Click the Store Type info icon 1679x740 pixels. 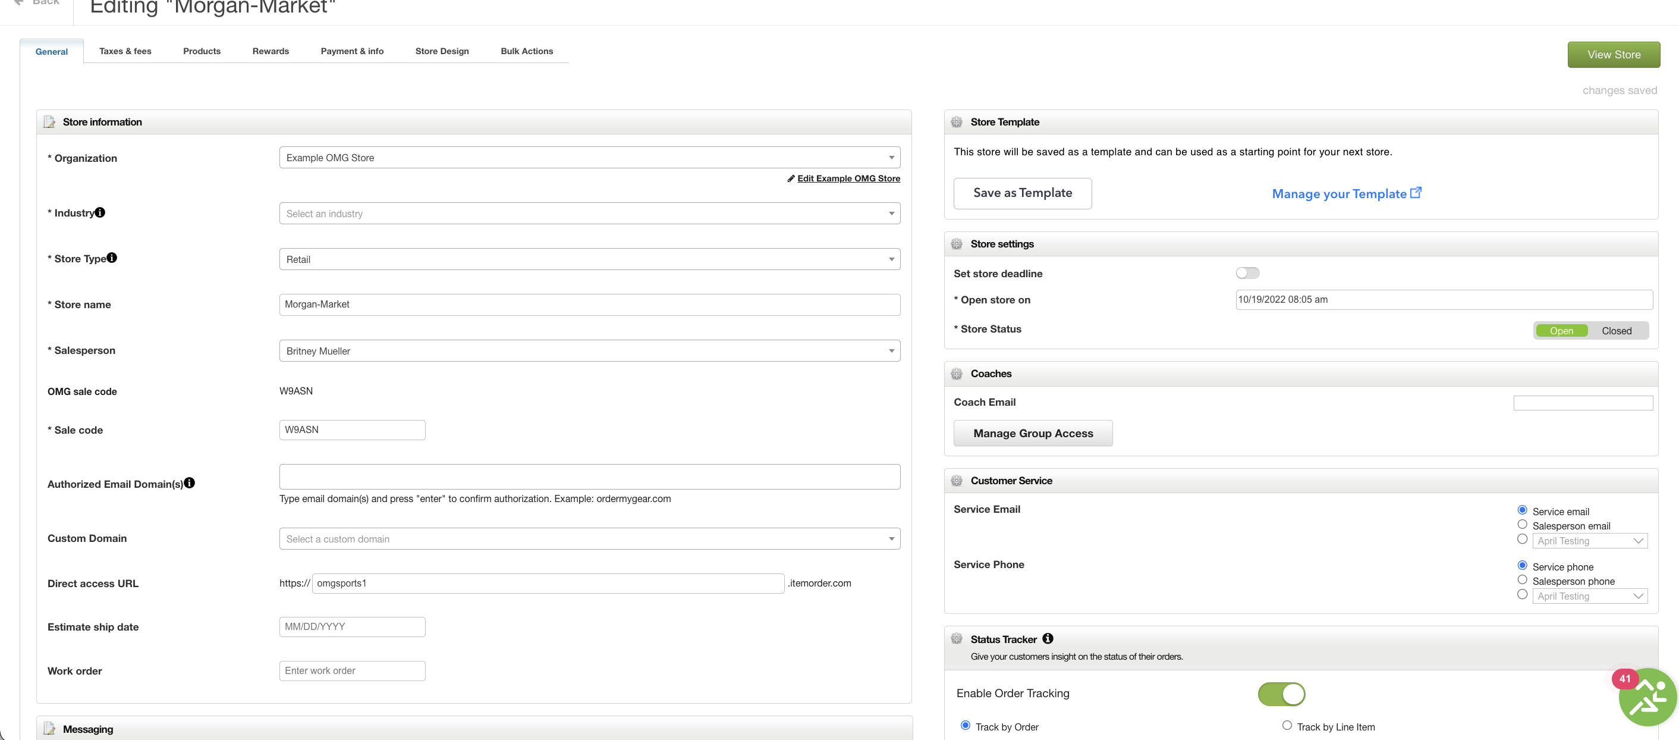pyautogui.click(x=112, y=258)
